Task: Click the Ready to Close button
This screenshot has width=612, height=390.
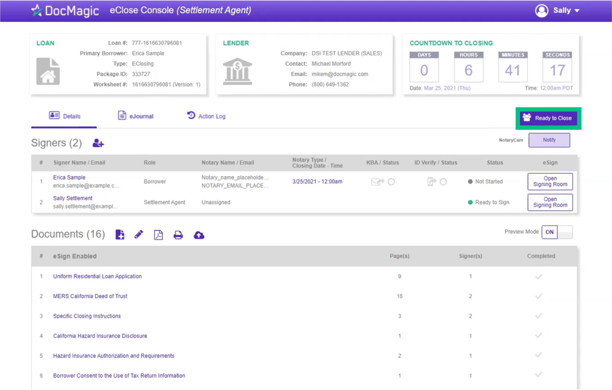Action: (548, 118)
